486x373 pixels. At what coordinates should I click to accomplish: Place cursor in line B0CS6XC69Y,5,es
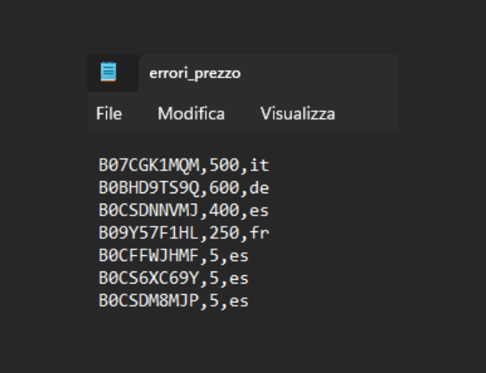pos(173,278)
